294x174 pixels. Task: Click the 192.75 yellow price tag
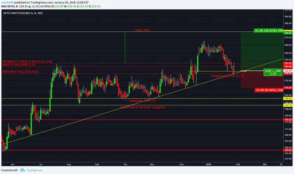click(x=288, y=105)
